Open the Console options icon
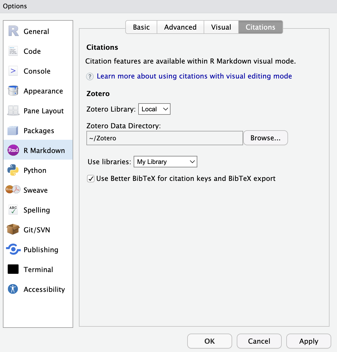Screen dimensions: 337x352 point(13,71)
